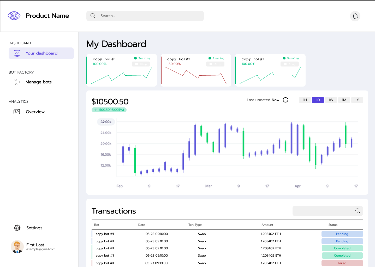Click the magnifier icon in top search bar
Viewport: 375px width, 267px height.
coord(93,16)
